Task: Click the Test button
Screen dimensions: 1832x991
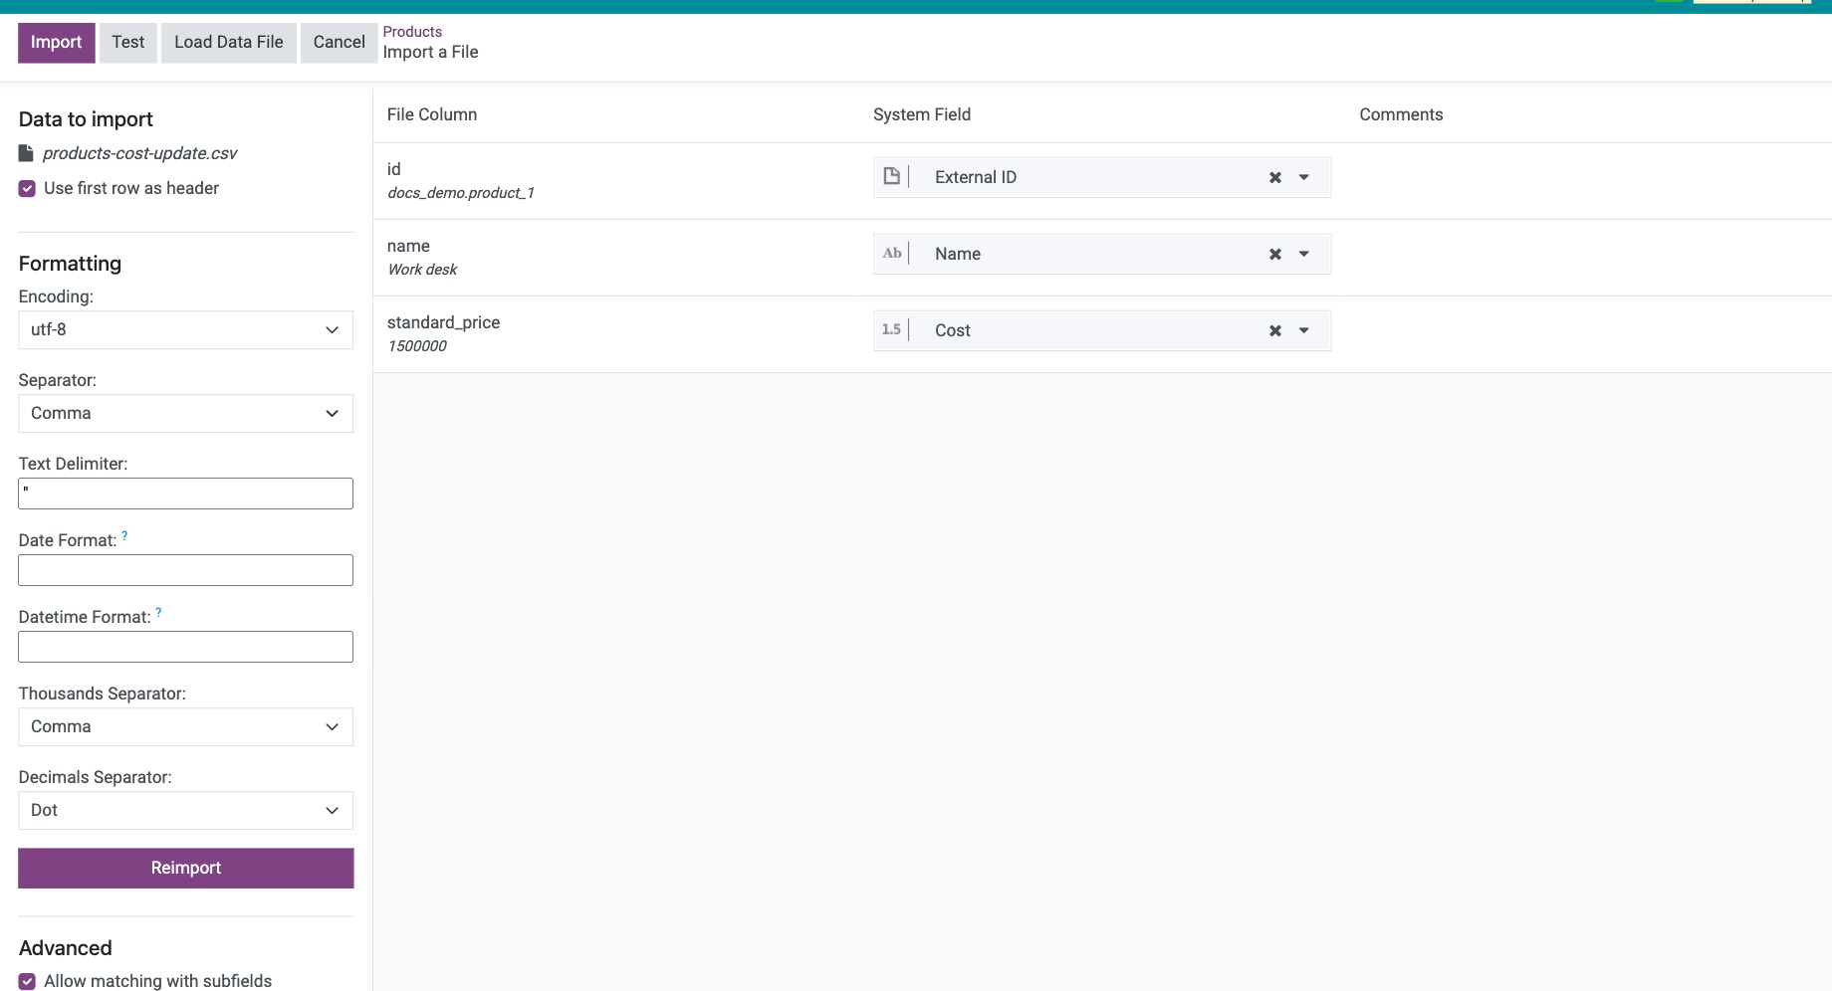Action: point(128,43)
